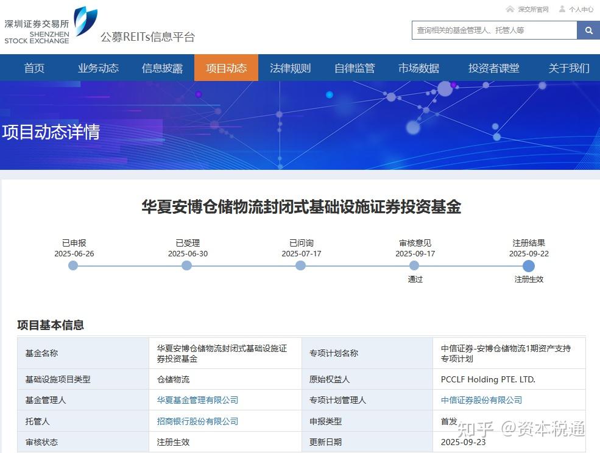Click the magnifier search icon

pos(588,30)
